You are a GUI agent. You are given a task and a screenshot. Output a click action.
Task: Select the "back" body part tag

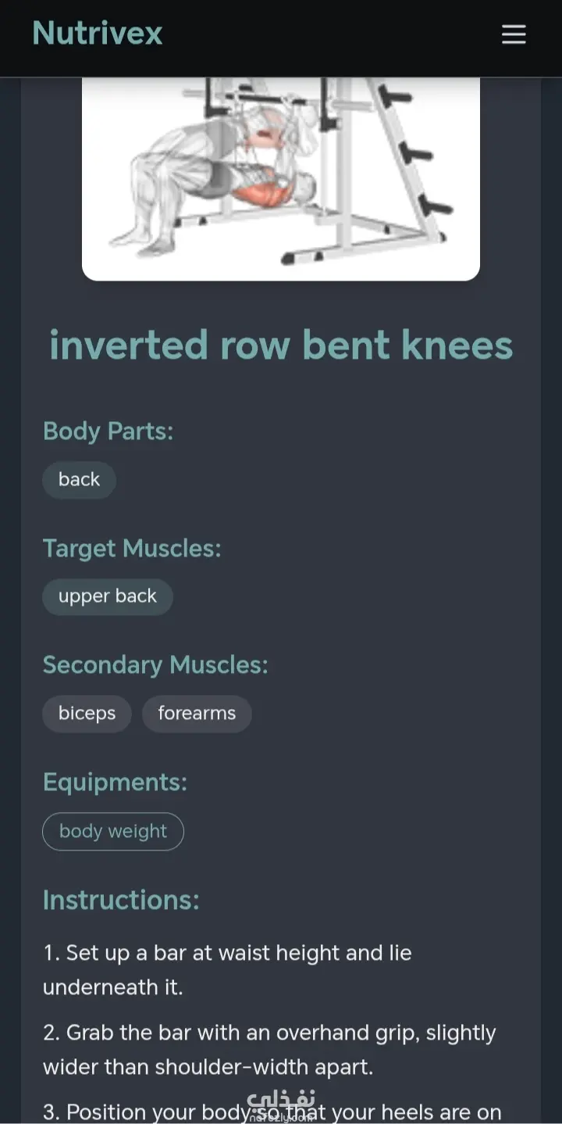[x=79, y=479]
